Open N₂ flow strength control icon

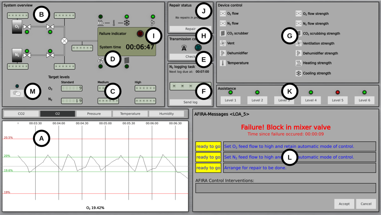[299, 23]
